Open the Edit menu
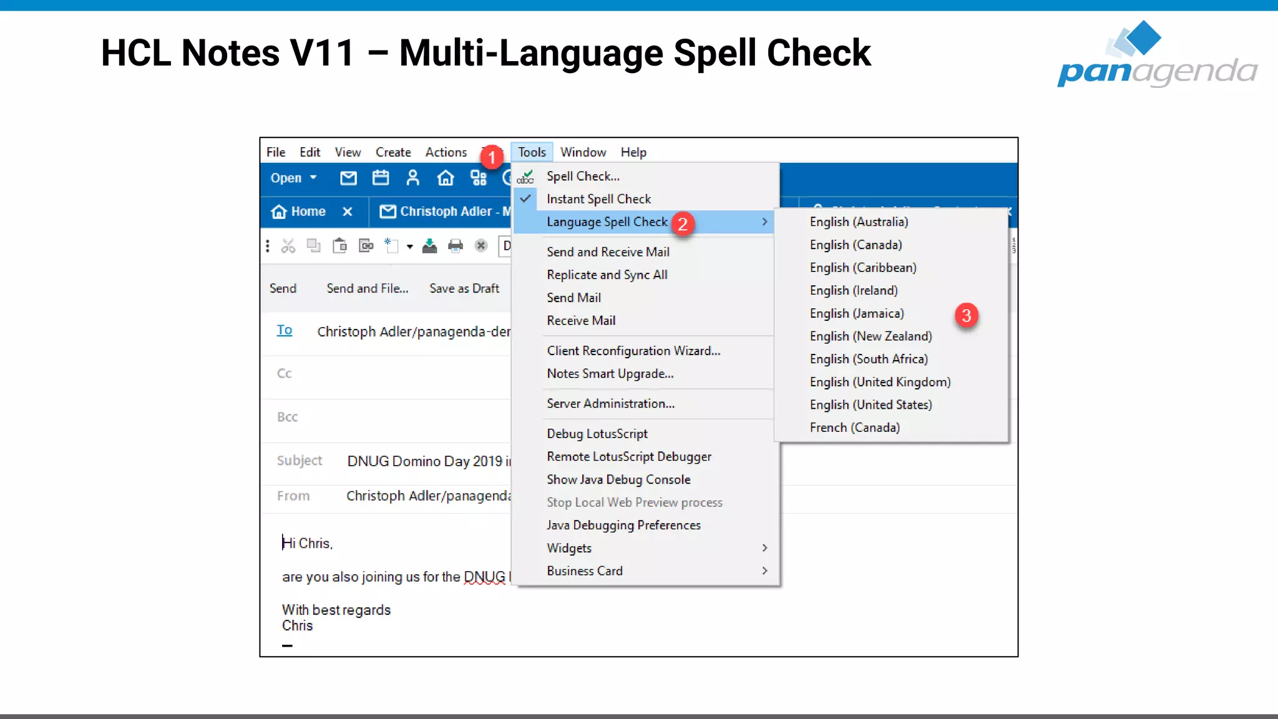This screenshot has width=1278, height=719. tap(310, 152)
